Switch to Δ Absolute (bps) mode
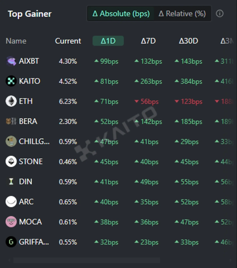 pyautogui.click(x=121, y=14)
